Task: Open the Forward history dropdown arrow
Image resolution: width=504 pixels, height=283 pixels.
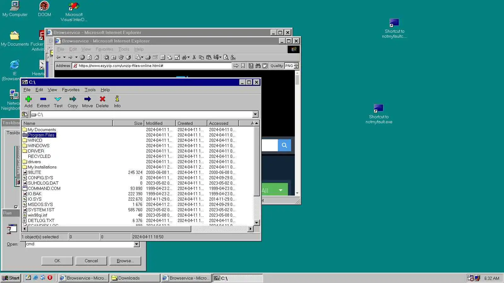Action: 76,57
